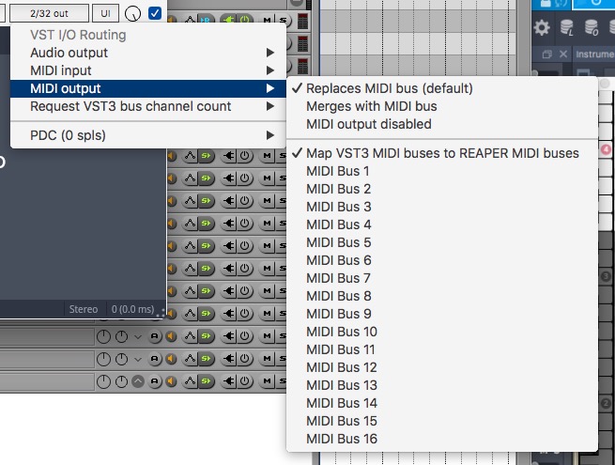615x465 pixels.
Task: Choose MIDI Bus 5
Action: 442,242
